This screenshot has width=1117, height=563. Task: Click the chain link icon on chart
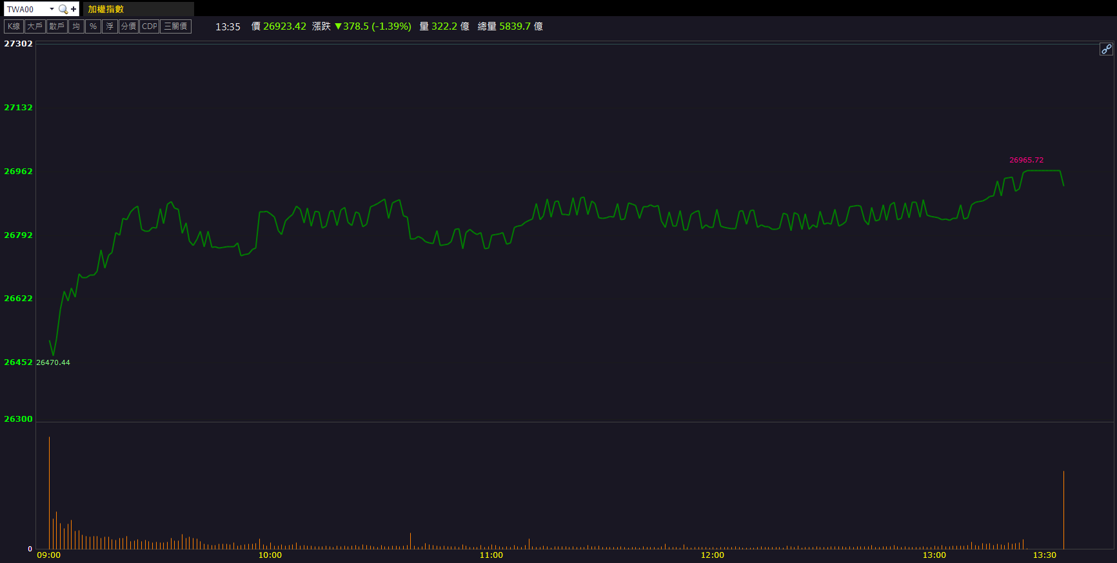pyautogui.click(x=1106, y=49)
